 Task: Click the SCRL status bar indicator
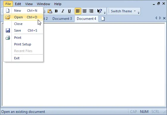point(155,112)
